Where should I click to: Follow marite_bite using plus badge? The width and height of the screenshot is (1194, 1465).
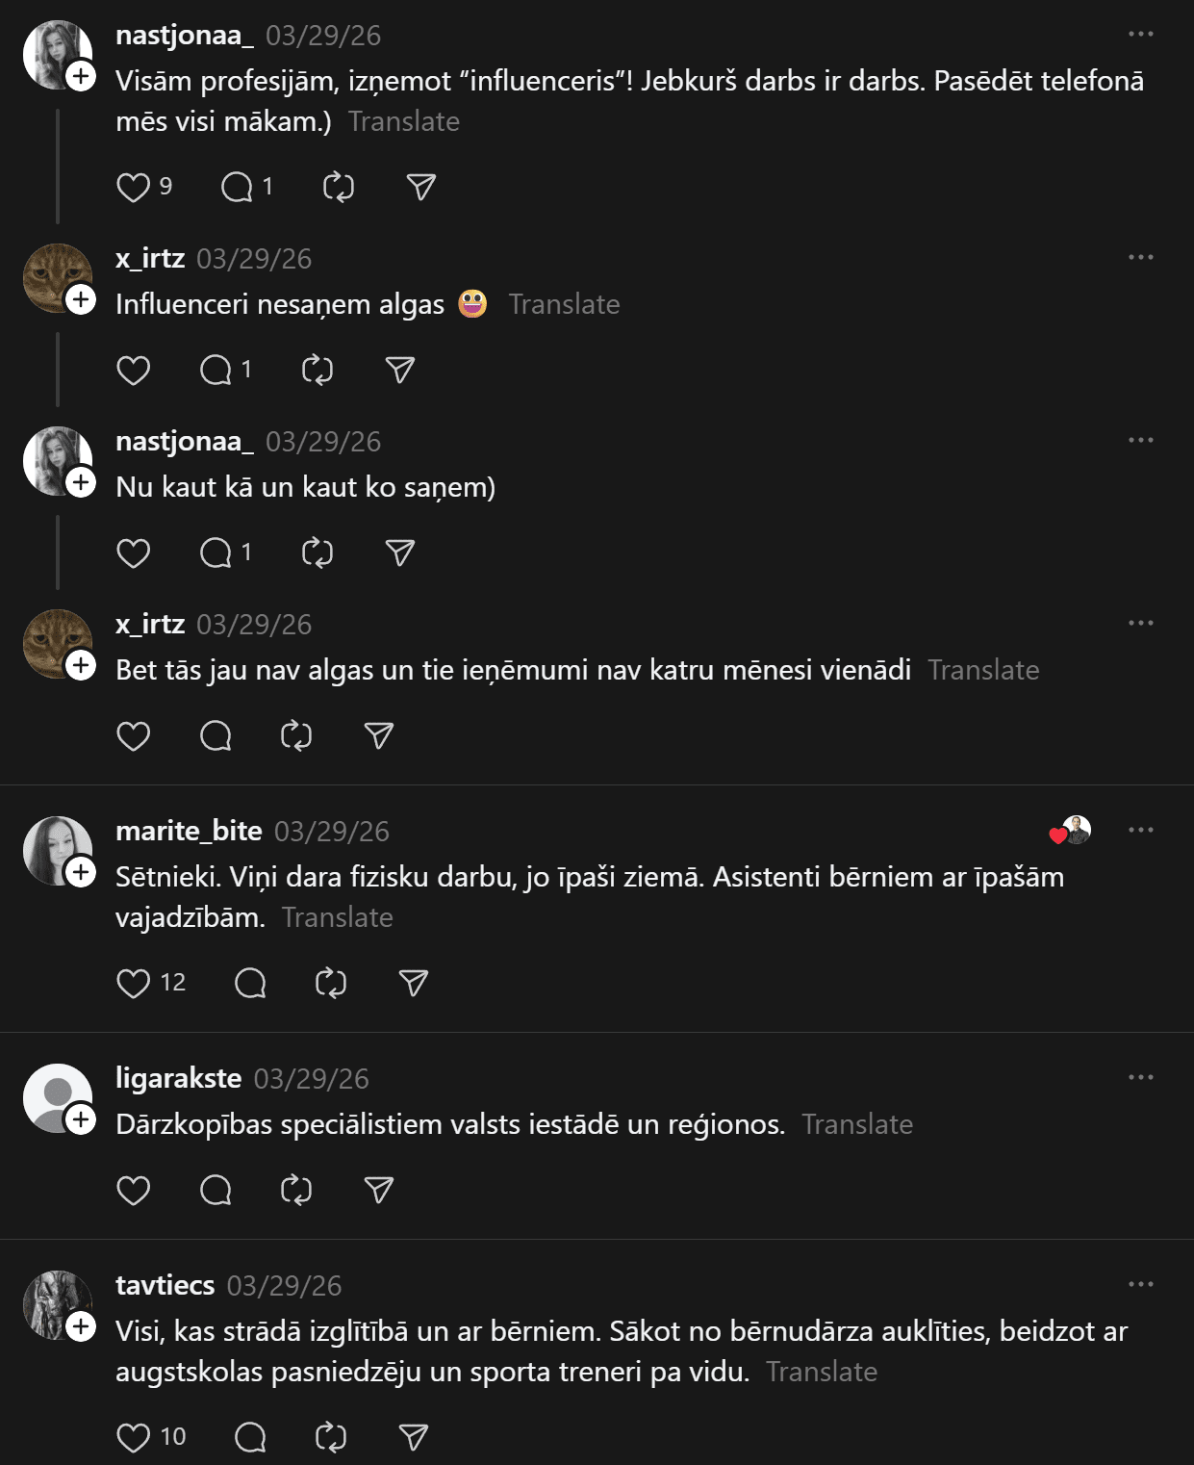click(x=81, y=872)
